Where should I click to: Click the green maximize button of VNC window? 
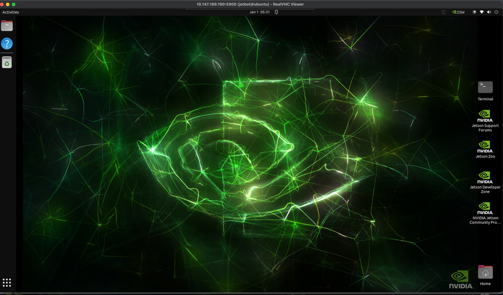[14, 4]
